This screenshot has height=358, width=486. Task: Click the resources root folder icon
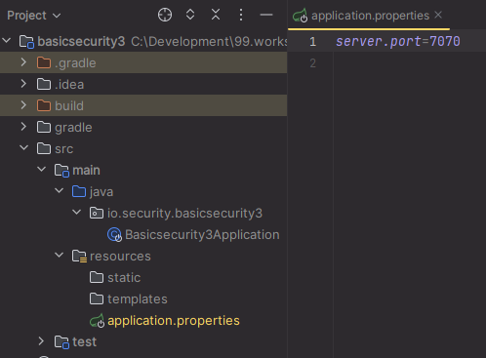[x=79, y=257]
